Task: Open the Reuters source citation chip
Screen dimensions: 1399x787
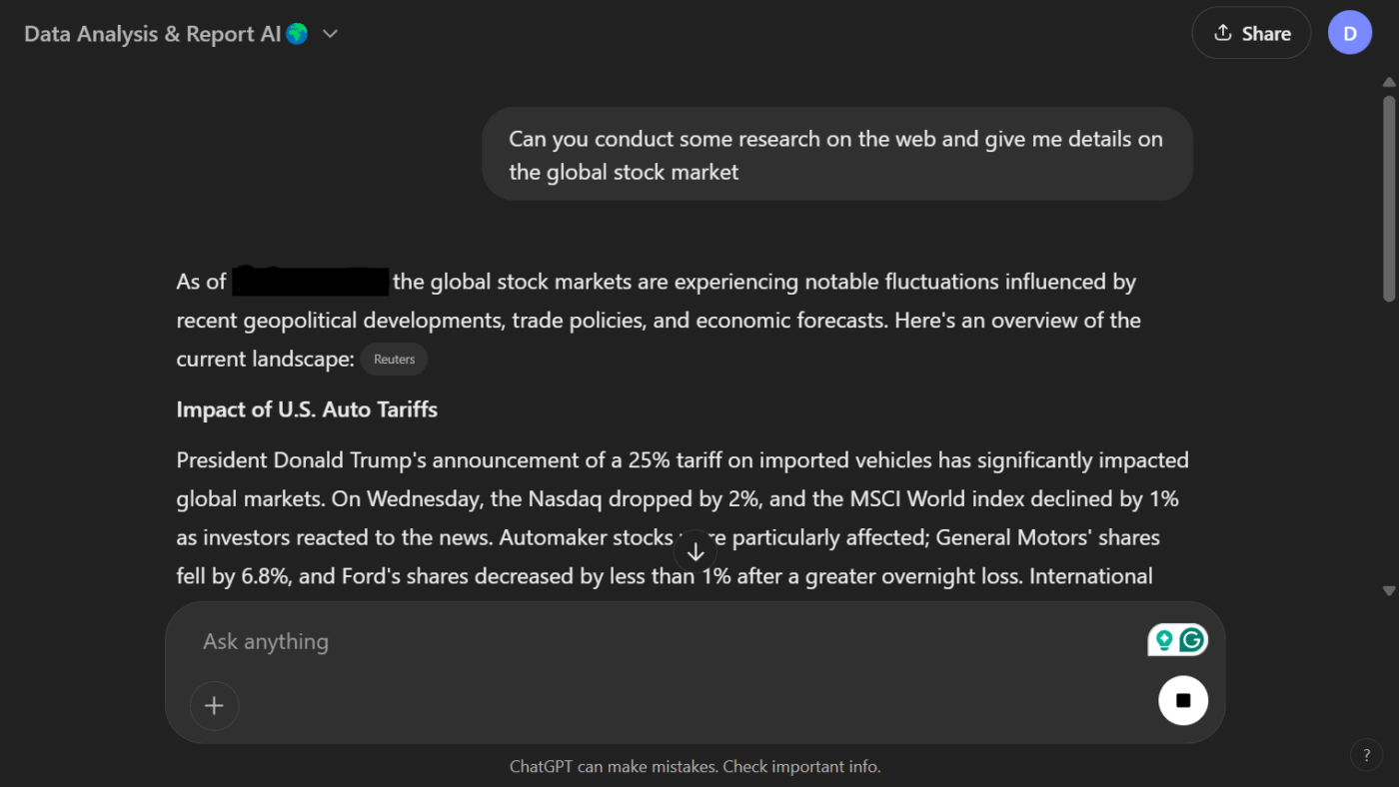Action: point(394,360)
